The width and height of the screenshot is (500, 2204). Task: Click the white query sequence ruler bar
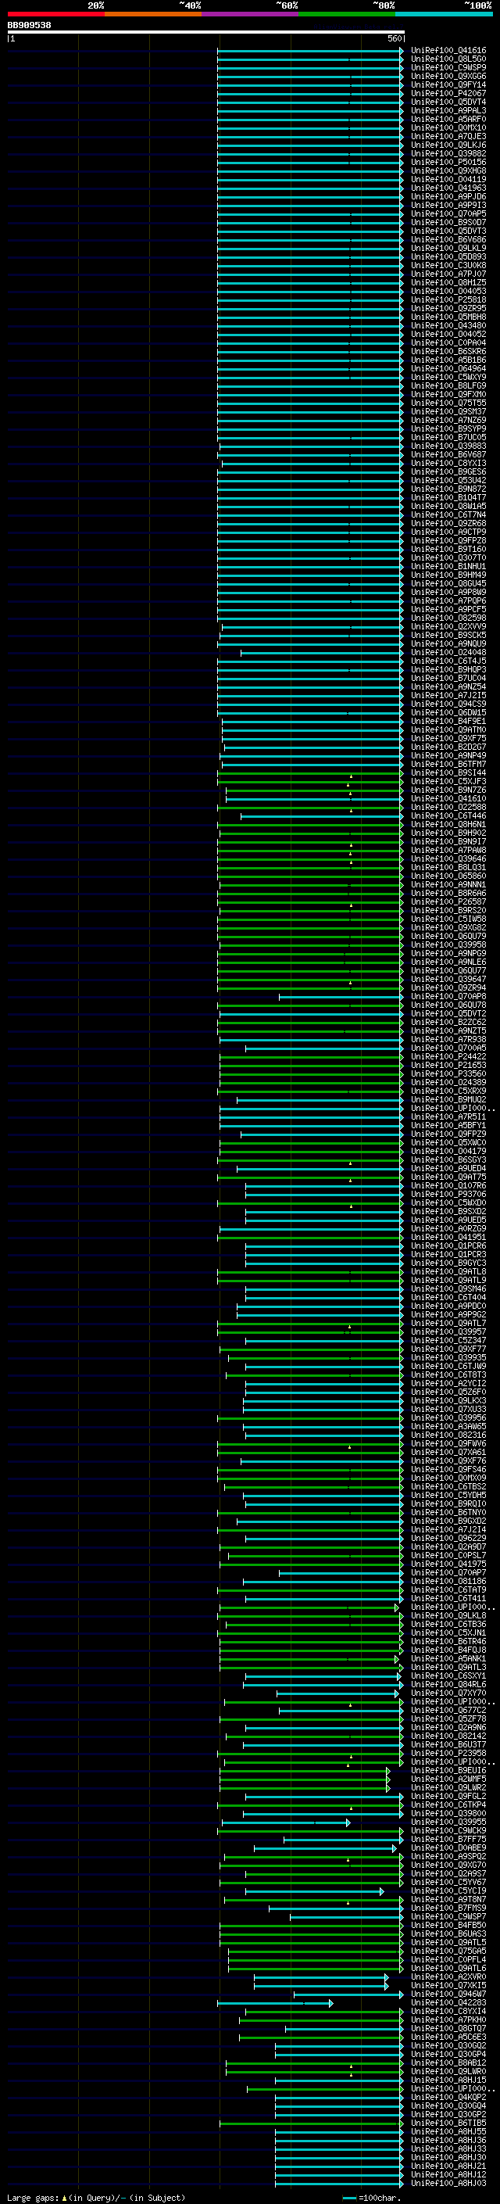[x=206, y=31]
